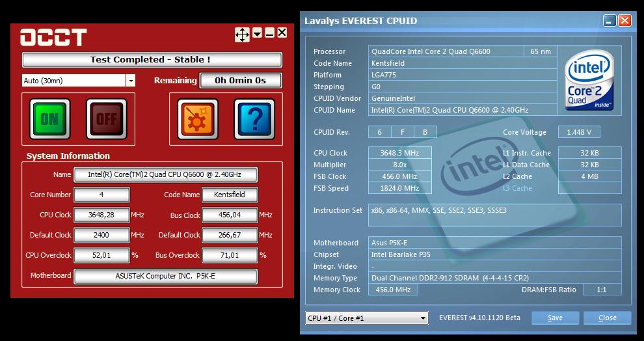Click the Instruction Set value field

(x=495, y=215)
